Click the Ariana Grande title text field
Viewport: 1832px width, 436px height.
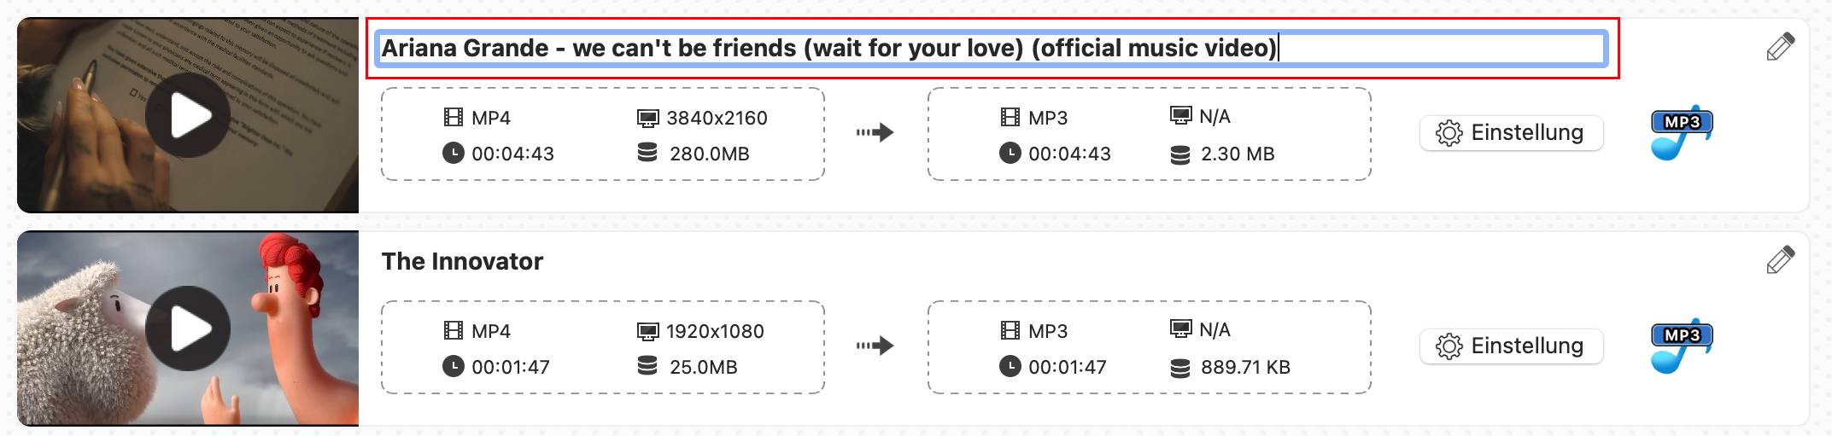pos(991,49)
